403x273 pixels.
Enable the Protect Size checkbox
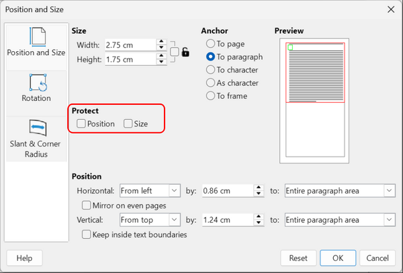(128, 124)
